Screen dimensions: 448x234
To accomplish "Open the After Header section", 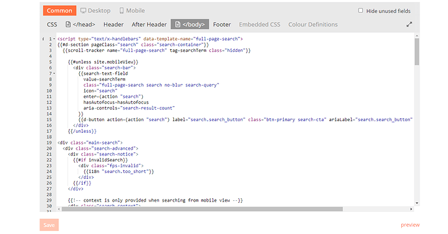I will tap(149, 25).
